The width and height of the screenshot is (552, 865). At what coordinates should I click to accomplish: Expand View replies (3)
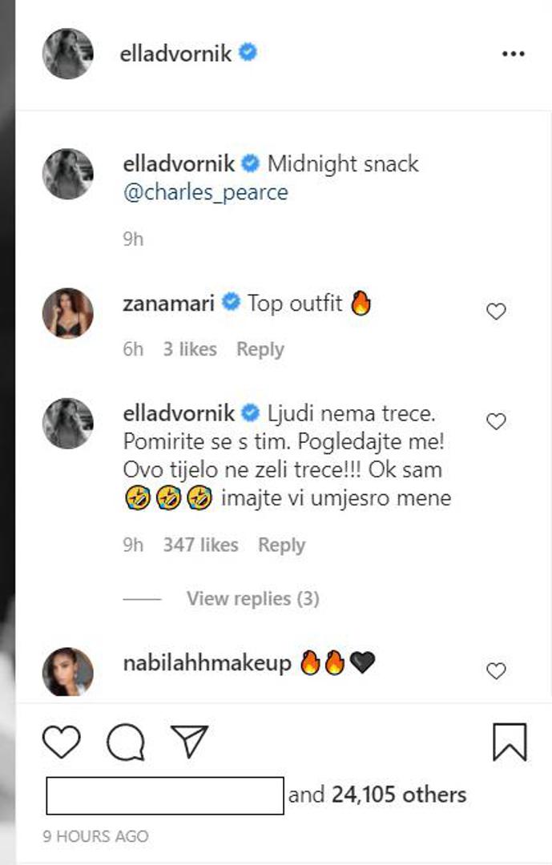click(252, 598)
